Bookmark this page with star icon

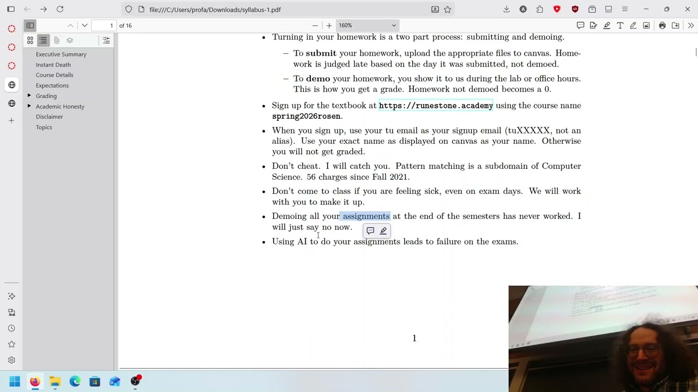(448, 9)
